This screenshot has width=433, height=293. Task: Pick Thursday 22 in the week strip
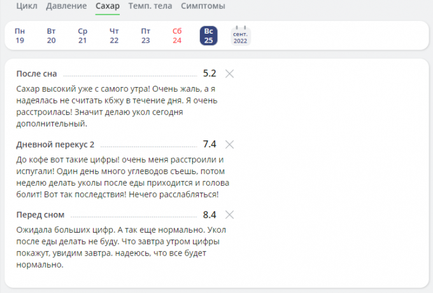[x=114, y=36]
